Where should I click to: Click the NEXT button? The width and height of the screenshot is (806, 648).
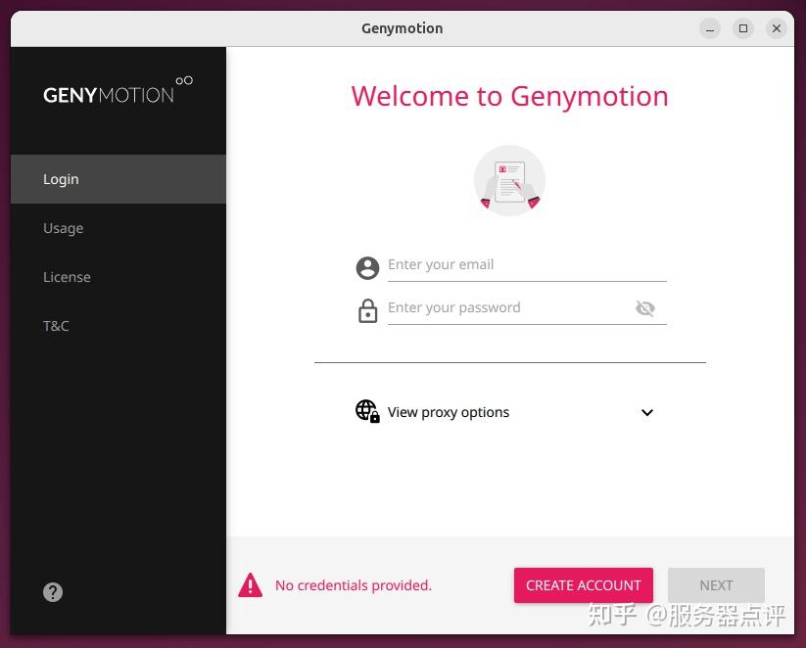[x=716, y=584]
